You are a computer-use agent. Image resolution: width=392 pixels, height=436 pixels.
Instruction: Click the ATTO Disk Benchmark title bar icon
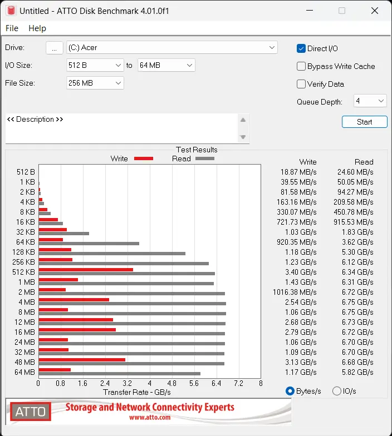click(x=11, y=11)
